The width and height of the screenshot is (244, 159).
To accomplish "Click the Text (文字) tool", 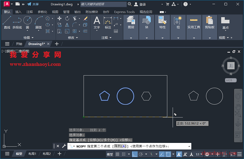I will point(97,23).
